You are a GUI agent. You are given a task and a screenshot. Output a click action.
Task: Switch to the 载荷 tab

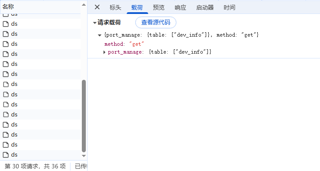(137, 7)
